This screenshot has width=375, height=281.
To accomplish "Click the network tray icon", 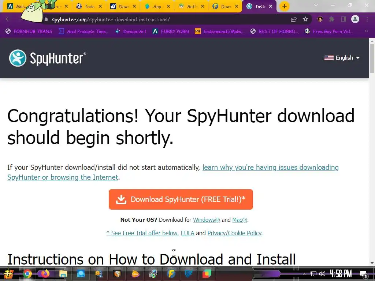I will tap(313, 274).
